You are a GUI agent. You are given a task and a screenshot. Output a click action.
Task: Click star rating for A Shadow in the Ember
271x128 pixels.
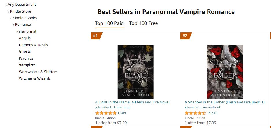(x=195, y=113)
